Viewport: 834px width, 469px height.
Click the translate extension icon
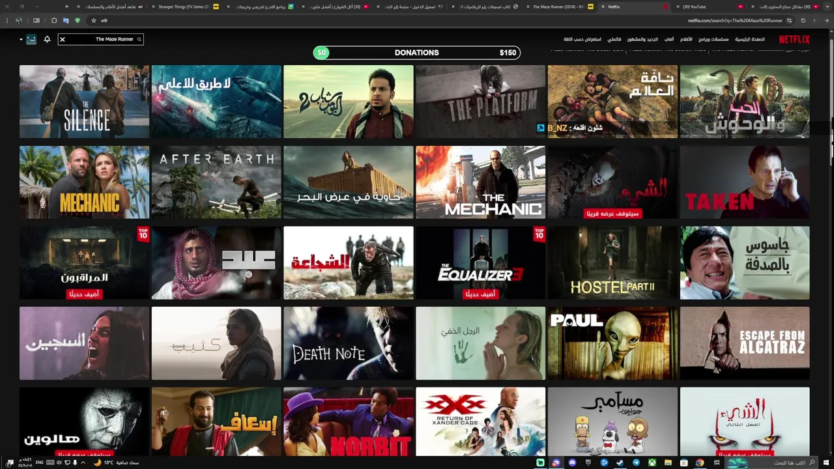tap(66, 20)
